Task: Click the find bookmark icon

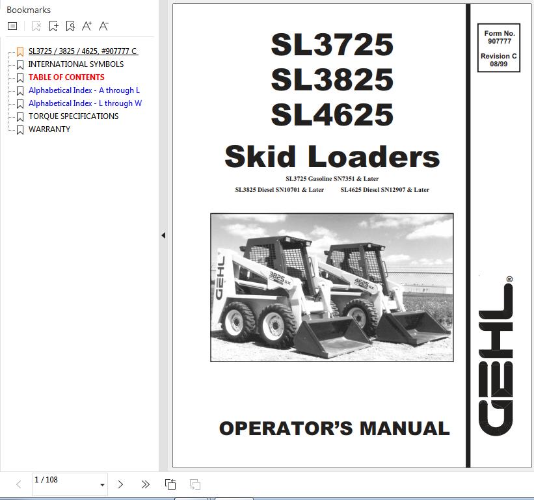Action: pos(70,26)
